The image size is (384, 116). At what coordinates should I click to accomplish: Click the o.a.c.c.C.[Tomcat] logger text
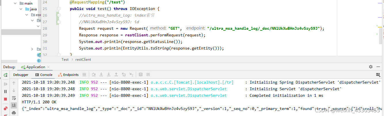click(x=192, y=82)
